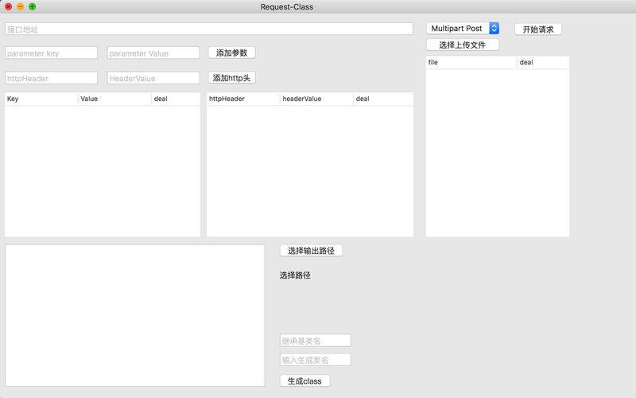This screenshot has width=636, height=398.
Task: Click the Key column header
Action: tap(41, 99)
